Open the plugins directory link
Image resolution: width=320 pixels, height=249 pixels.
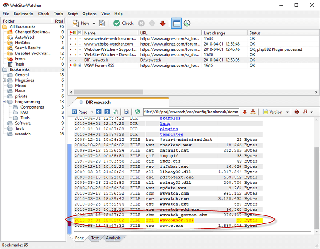[169, 129]
